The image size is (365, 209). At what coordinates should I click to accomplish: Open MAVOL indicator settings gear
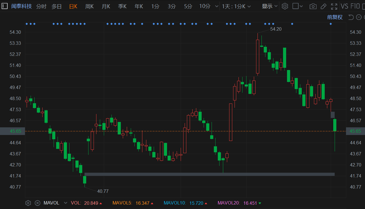point(28,203)
